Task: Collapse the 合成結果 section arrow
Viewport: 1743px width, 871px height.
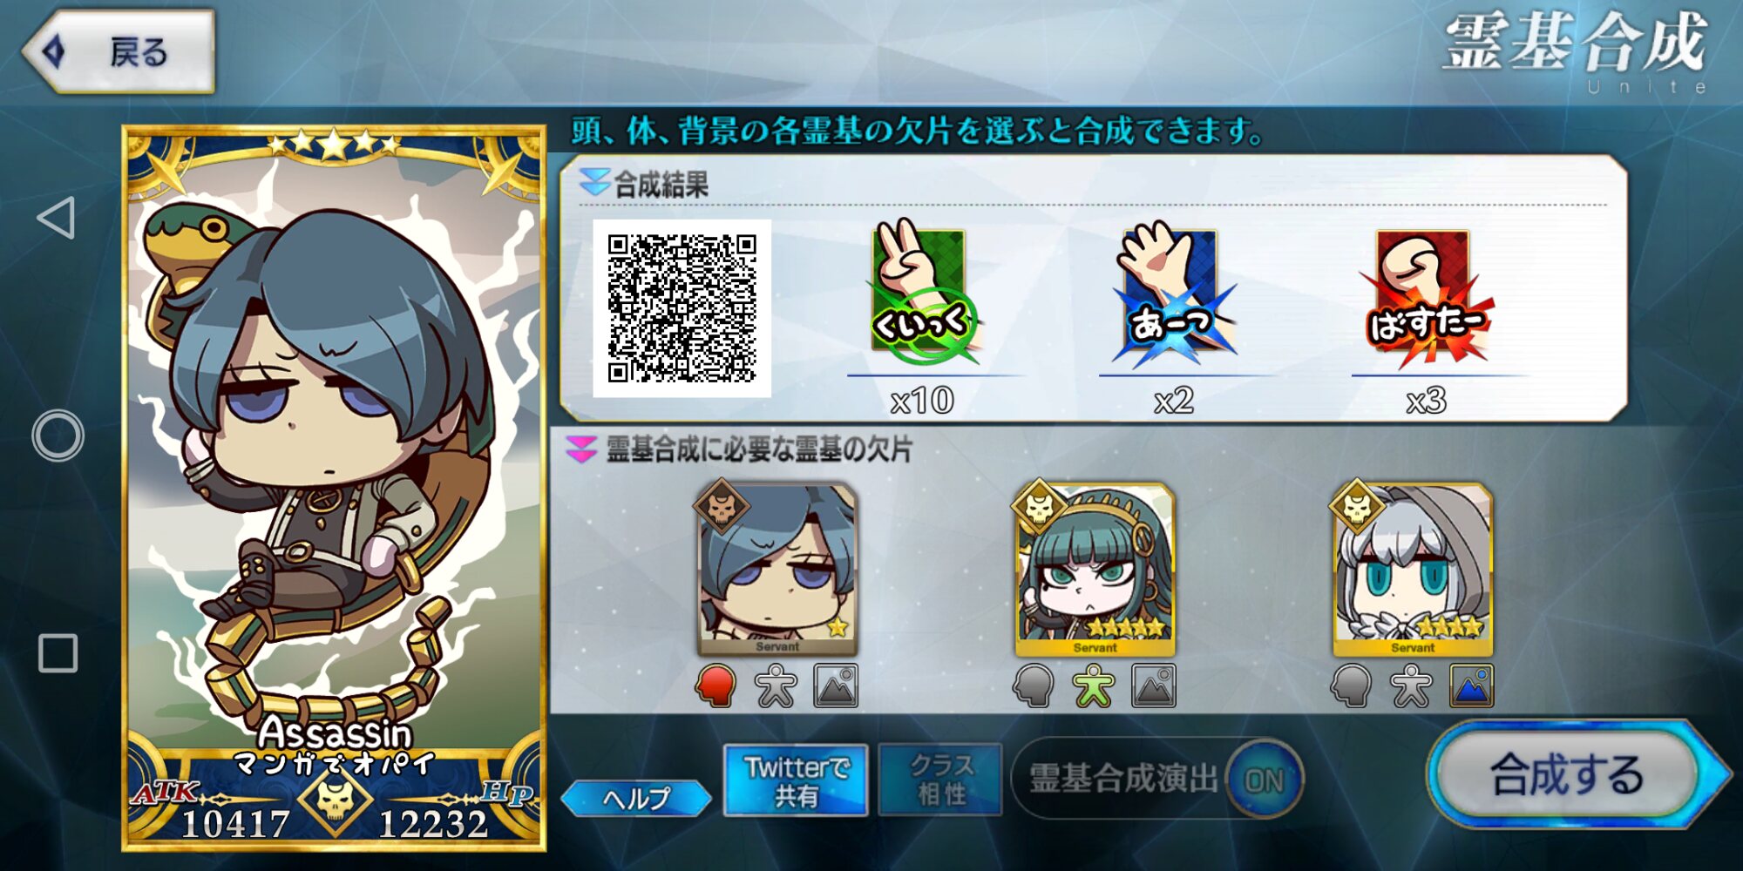Action: (x=594, y=183)
